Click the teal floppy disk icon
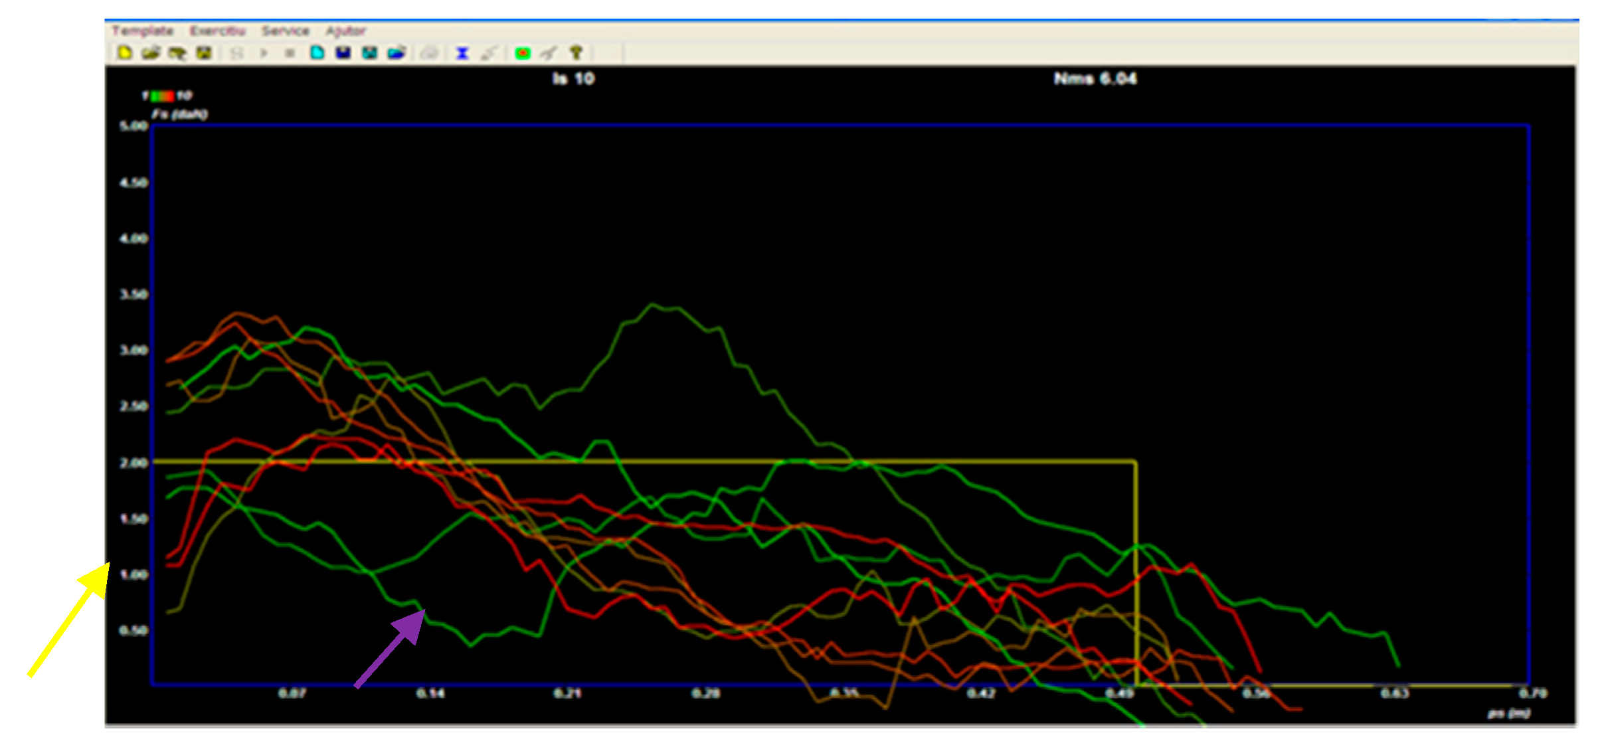 coord(369,52)
